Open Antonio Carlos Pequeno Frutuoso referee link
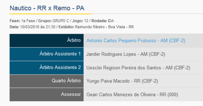203x106 pixels. click(x=136, y=41)
